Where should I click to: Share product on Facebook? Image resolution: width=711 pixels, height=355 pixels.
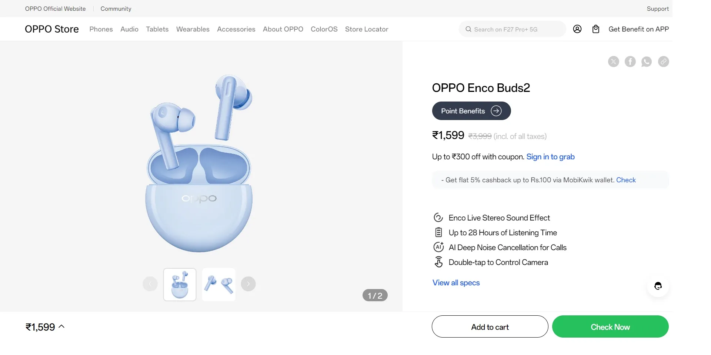tap(630, 62)
